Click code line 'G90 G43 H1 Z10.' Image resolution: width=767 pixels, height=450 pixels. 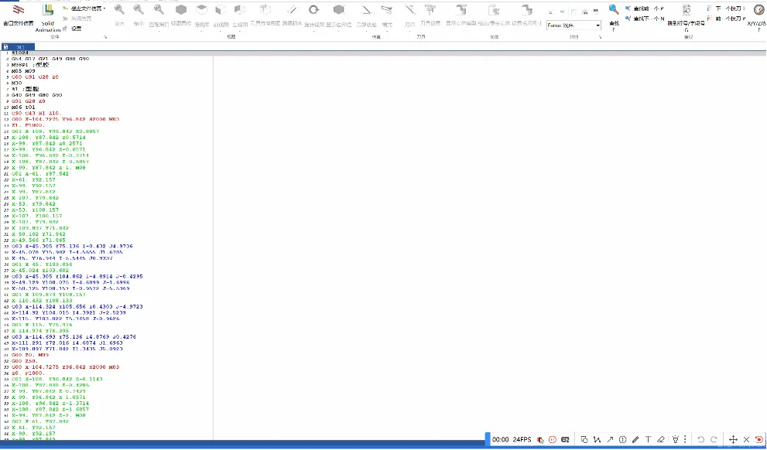[x=36, y=114]
